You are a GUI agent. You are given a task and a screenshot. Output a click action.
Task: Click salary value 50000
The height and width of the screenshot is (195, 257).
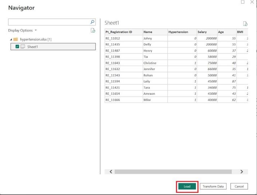pyautogui.click(x=212, y=75)
